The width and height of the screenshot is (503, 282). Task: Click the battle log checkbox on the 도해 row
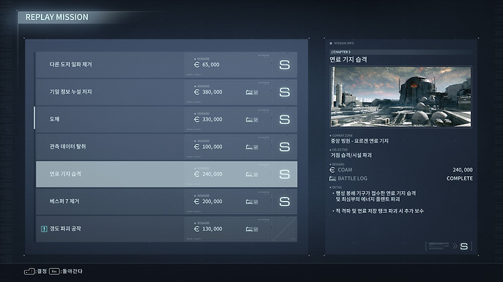[x=256, y=120]
